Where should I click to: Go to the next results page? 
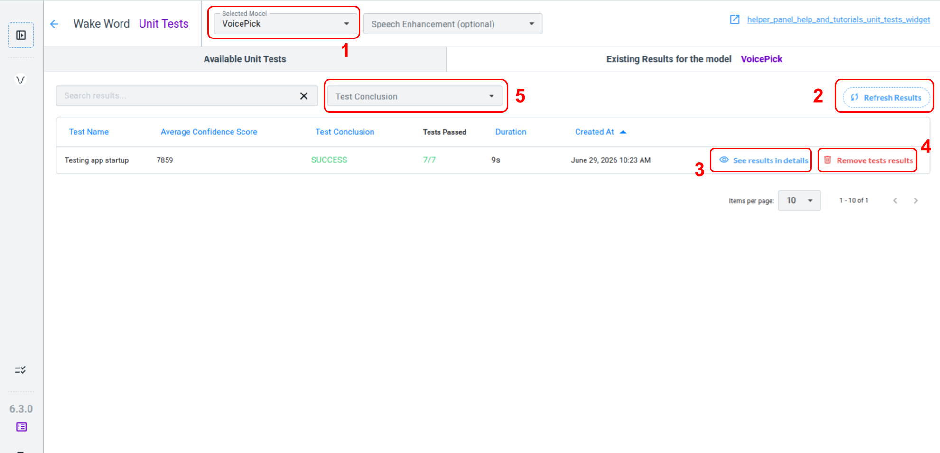click(x=916, y=201)
